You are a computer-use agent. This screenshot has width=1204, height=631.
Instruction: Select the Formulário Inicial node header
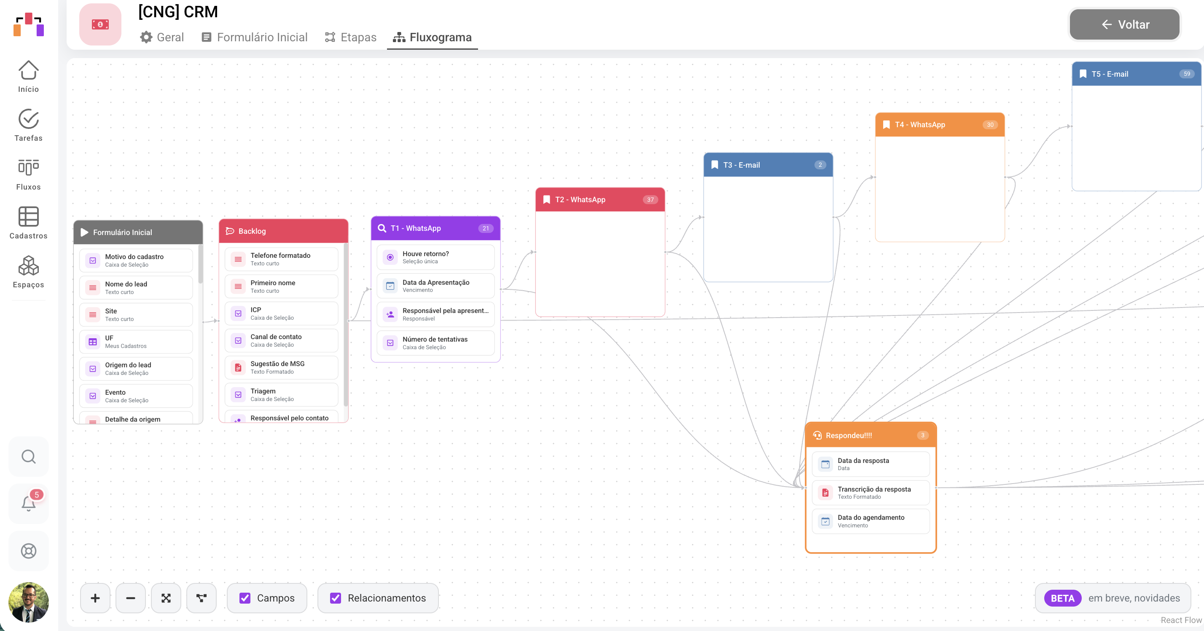click(138, 232)
